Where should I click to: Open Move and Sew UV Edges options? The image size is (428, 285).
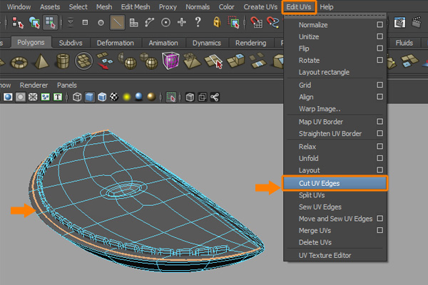point(379,219)
